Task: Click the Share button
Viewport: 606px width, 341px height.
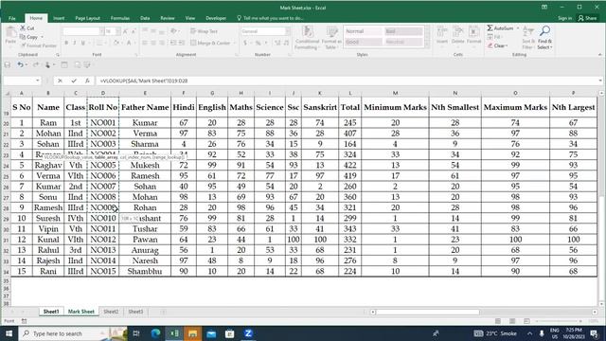Action: pyautogui.click(x=587, y=18)
